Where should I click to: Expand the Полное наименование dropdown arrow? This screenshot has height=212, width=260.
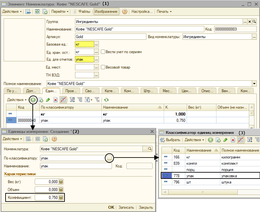pos(254,84)
